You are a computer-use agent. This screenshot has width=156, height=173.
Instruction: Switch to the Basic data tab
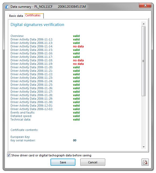coord(16,16)
